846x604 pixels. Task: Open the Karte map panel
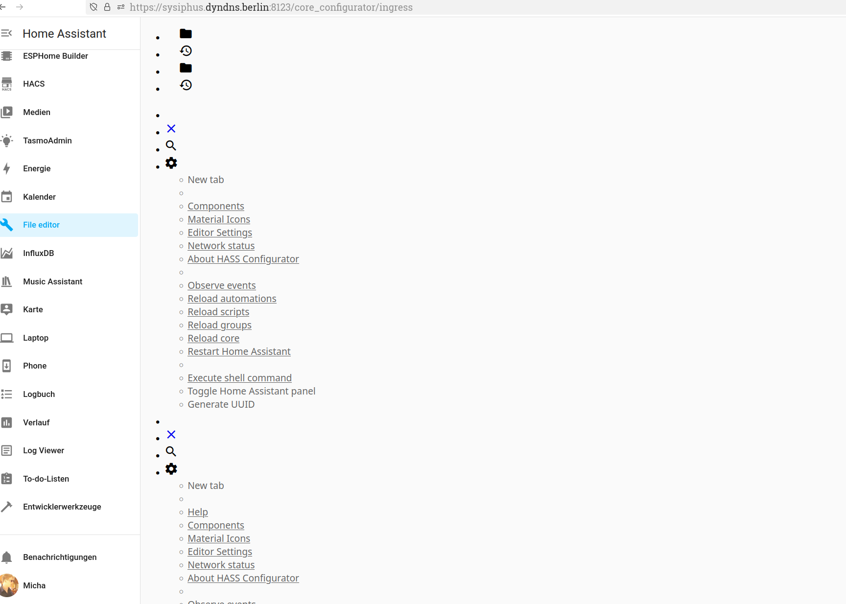[x=69, y=309]
